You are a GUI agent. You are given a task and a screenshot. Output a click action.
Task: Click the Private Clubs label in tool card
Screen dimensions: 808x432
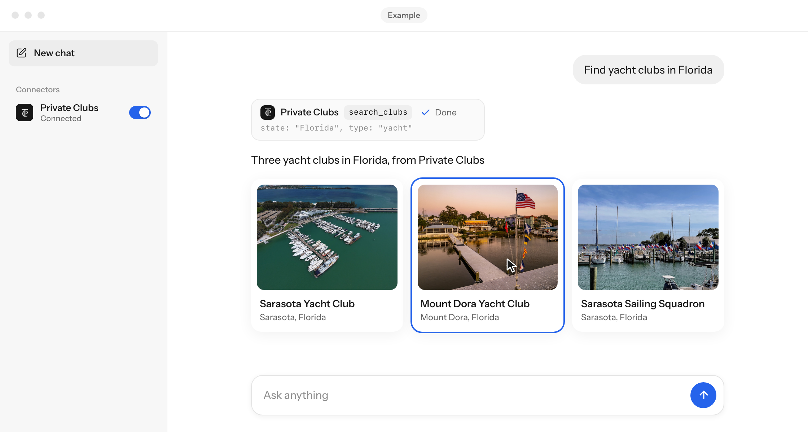tap(309, 113)
